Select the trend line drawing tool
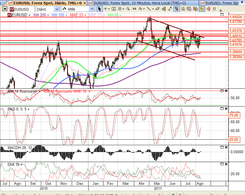This screenshot has height=195, width=245. (149, 9)
